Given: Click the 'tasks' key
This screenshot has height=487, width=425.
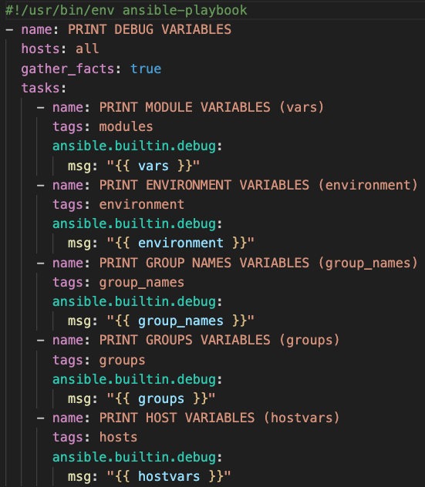Looking at the screenshot, I should point(40,88).
